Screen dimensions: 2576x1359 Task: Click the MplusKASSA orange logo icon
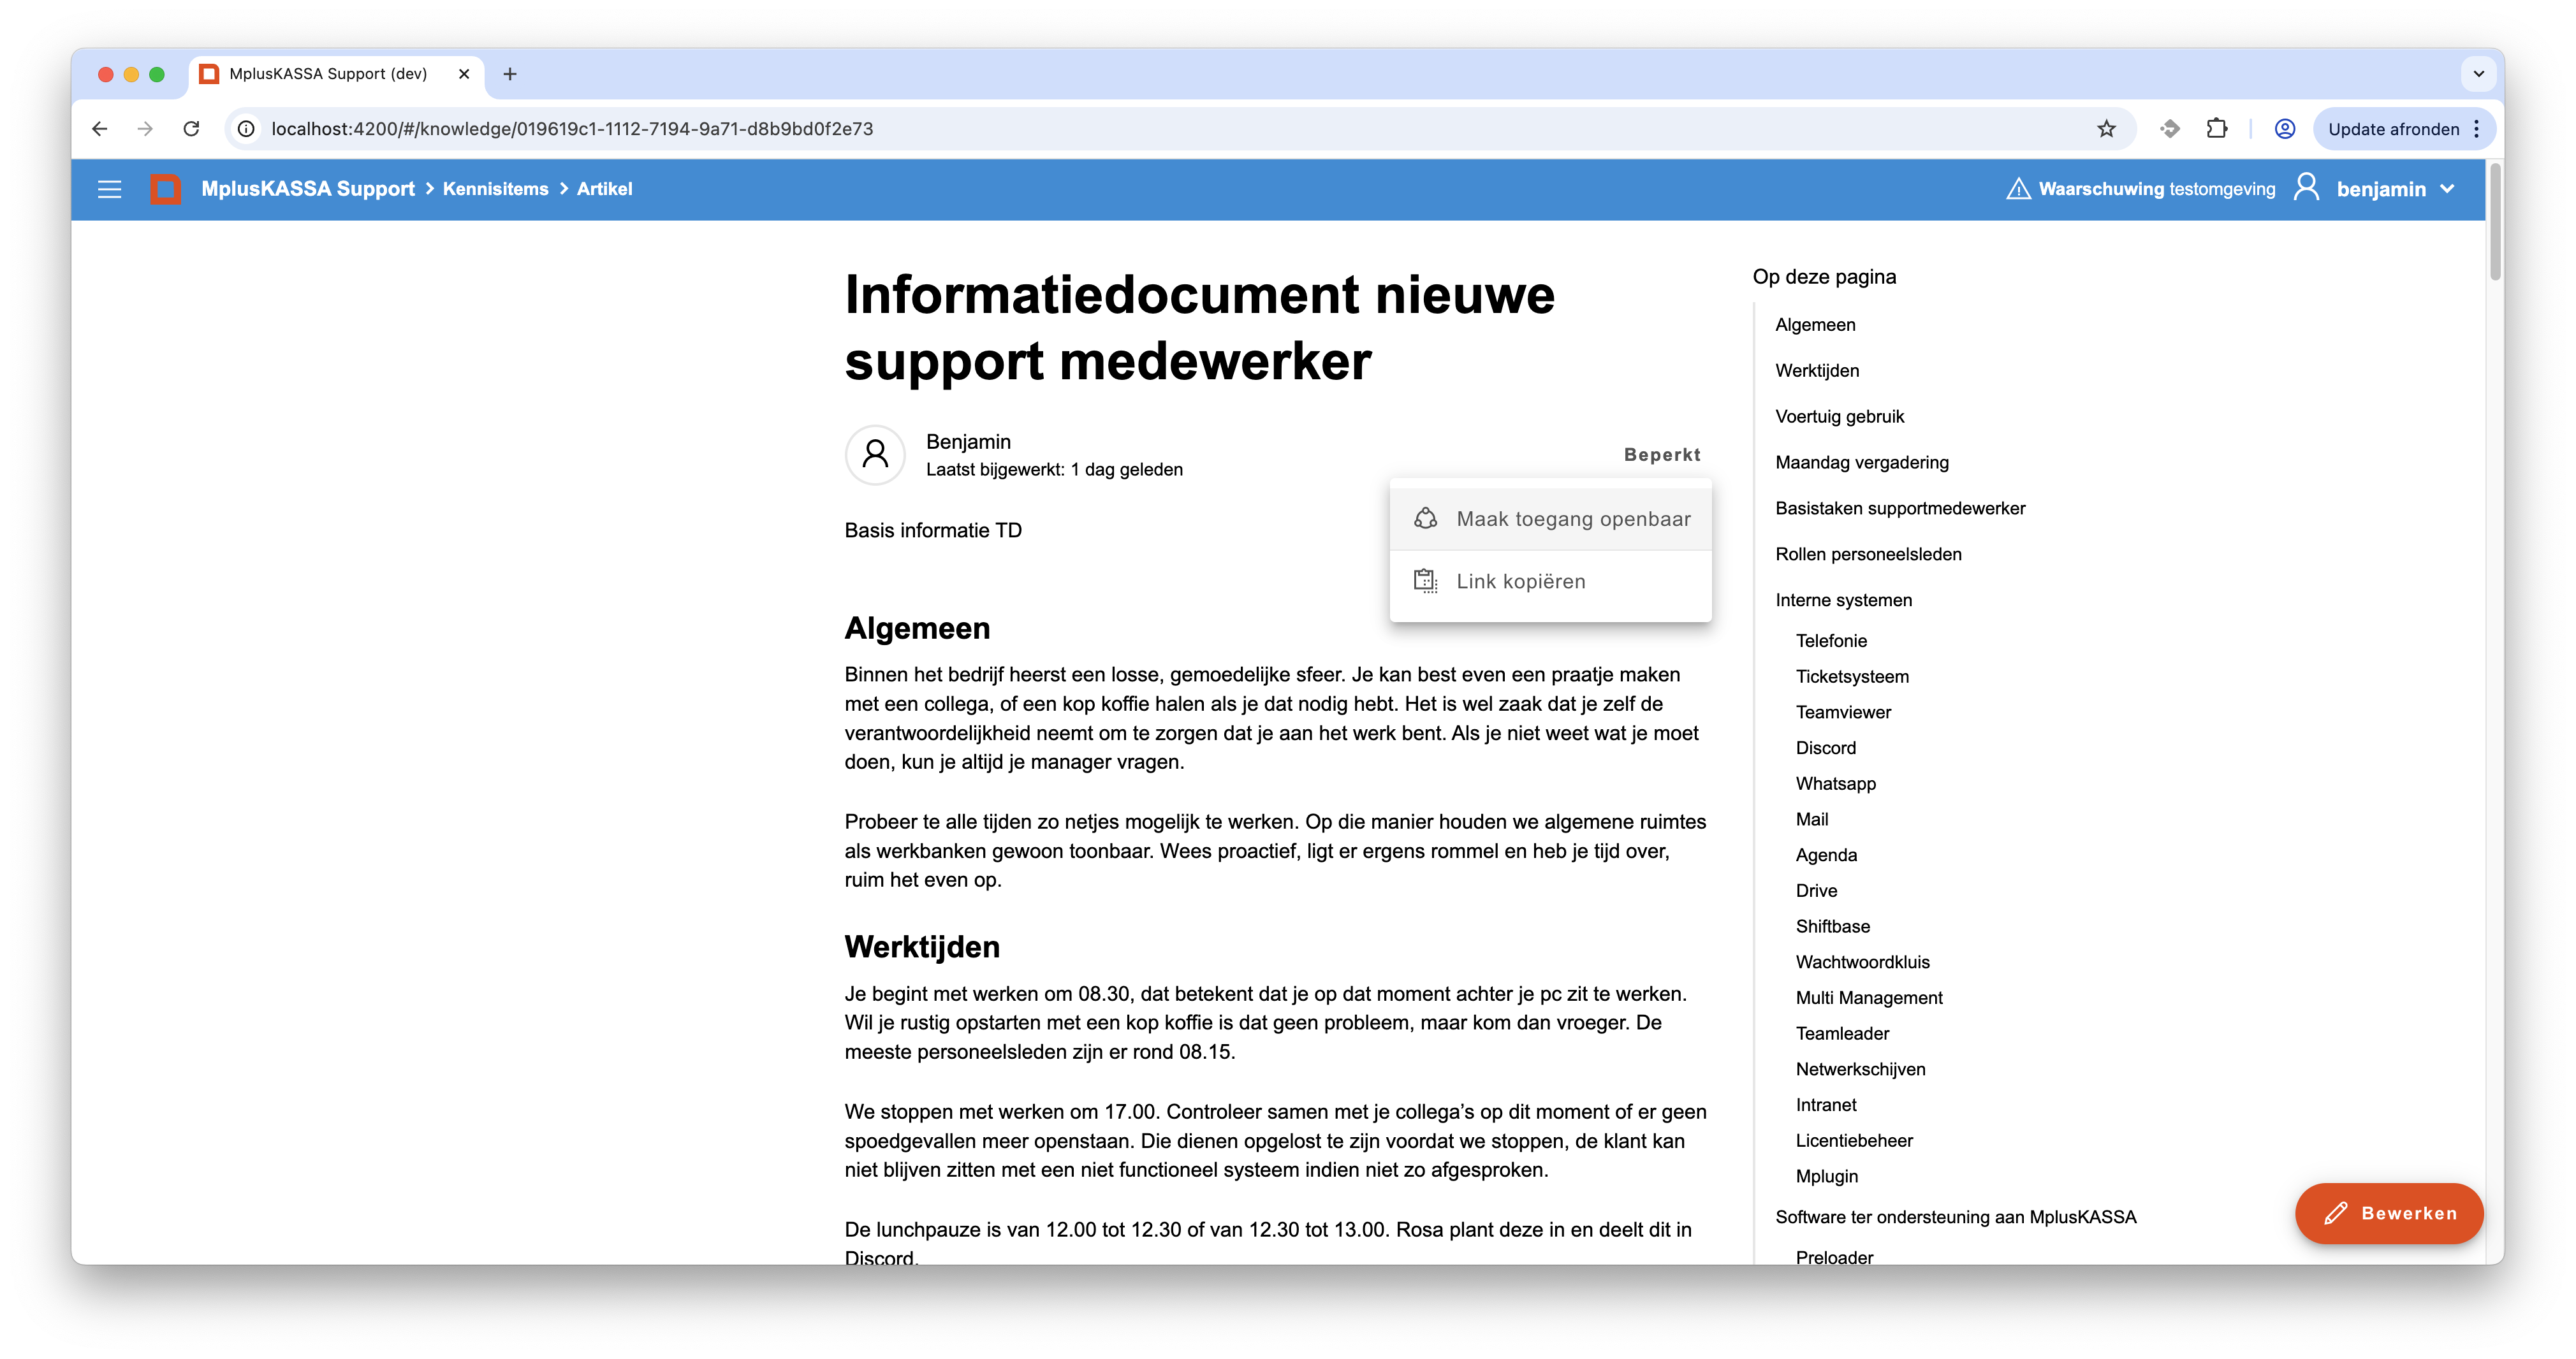tap(166, 189)
